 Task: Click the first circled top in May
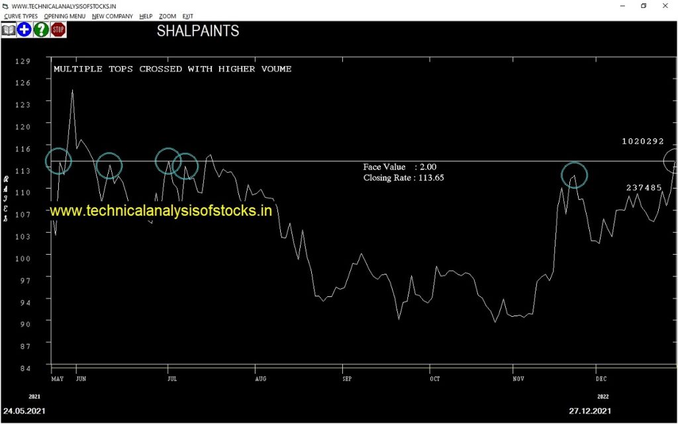click(58, 161)
